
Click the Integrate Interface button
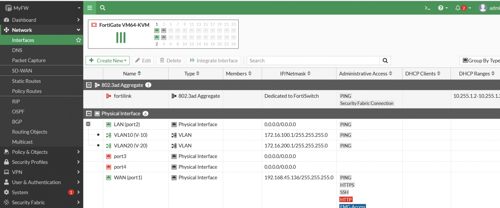pyautogui.click(x=214, y=60)
